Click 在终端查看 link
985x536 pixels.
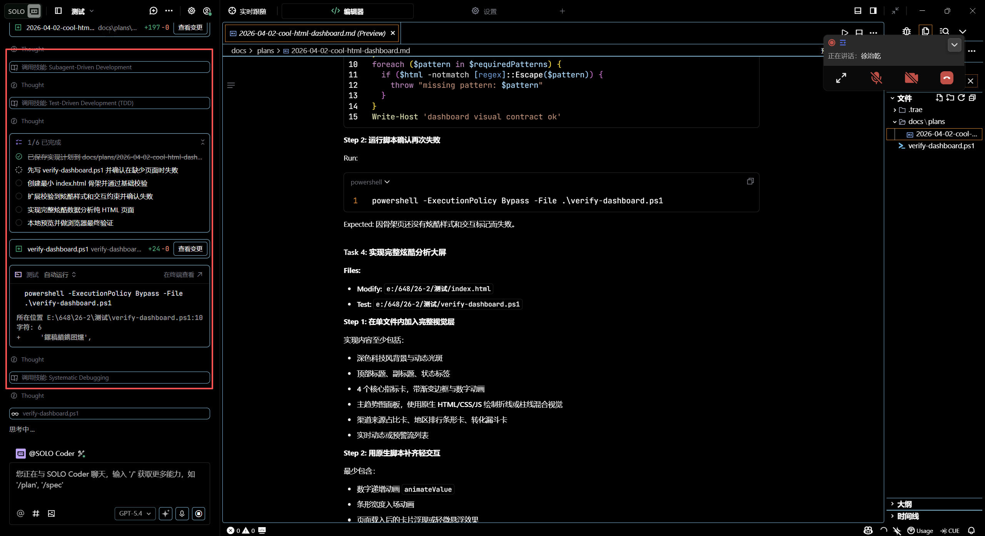(x=183, y=275)
